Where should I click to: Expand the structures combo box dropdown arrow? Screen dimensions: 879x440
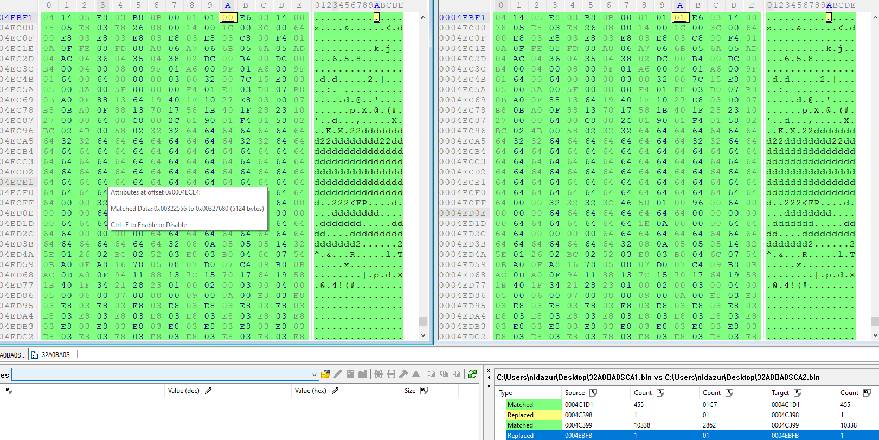tap(314, 374)
